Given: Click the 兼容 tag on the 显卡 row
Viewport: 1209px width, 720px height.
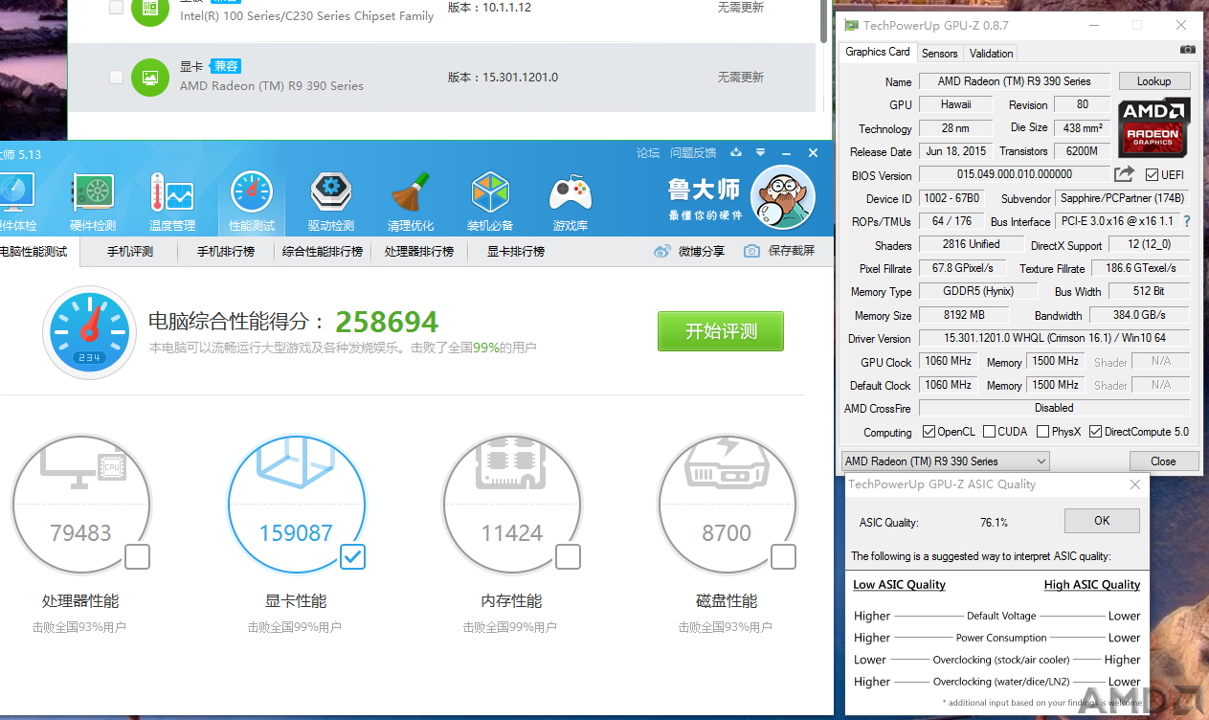Looking at the screenshot, I should (226, 66).
